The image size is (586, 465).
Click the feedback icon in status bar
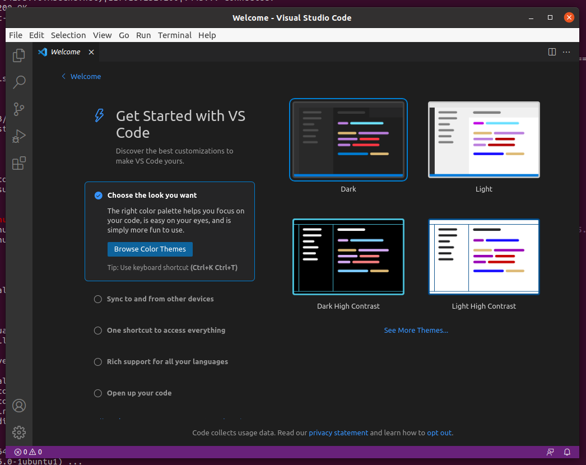550,452
